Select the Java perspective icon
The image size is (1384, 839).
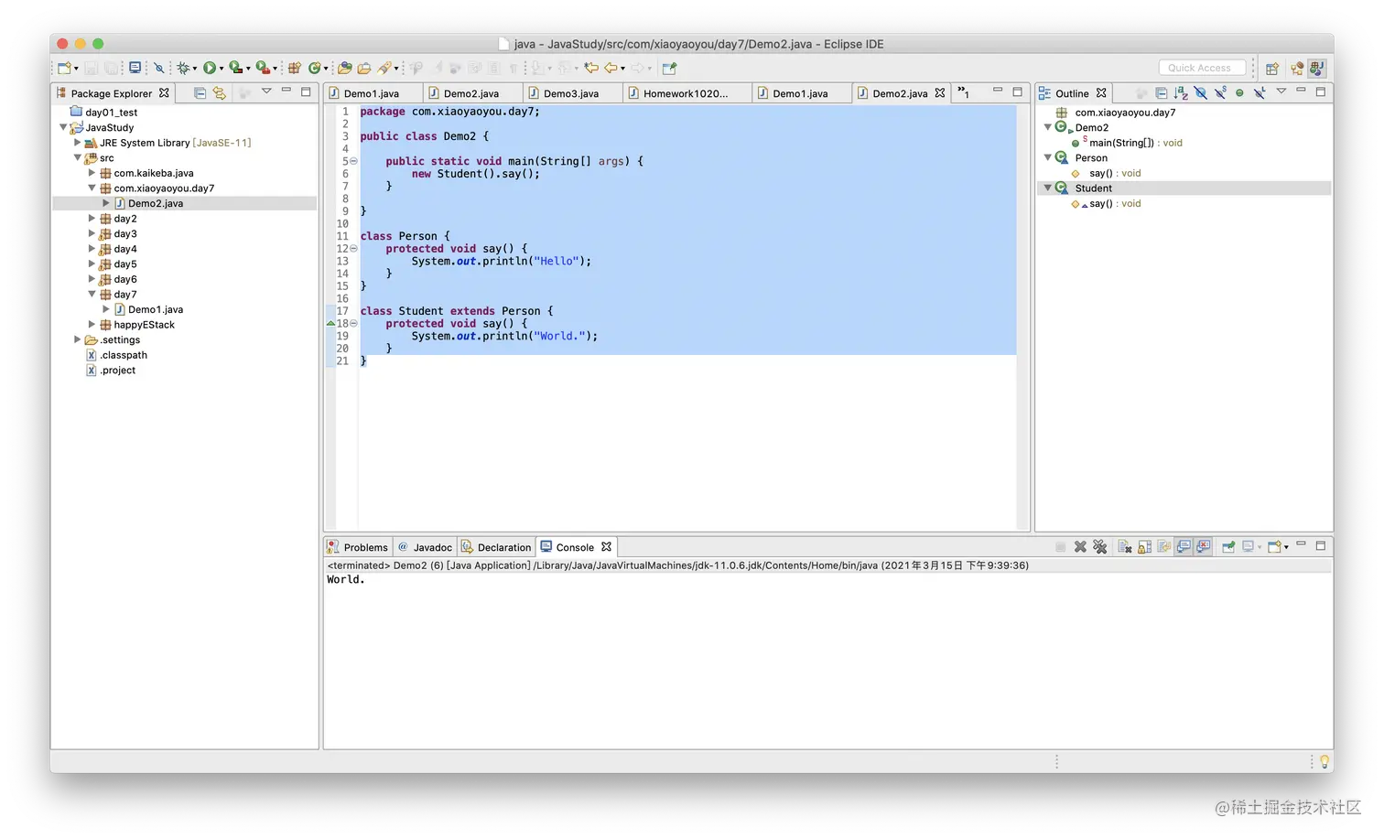(x=1317, y=68)
